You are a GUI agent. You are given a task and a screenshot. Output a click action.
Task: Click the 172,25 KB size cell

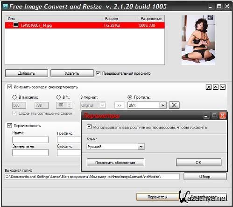[112, 25]
